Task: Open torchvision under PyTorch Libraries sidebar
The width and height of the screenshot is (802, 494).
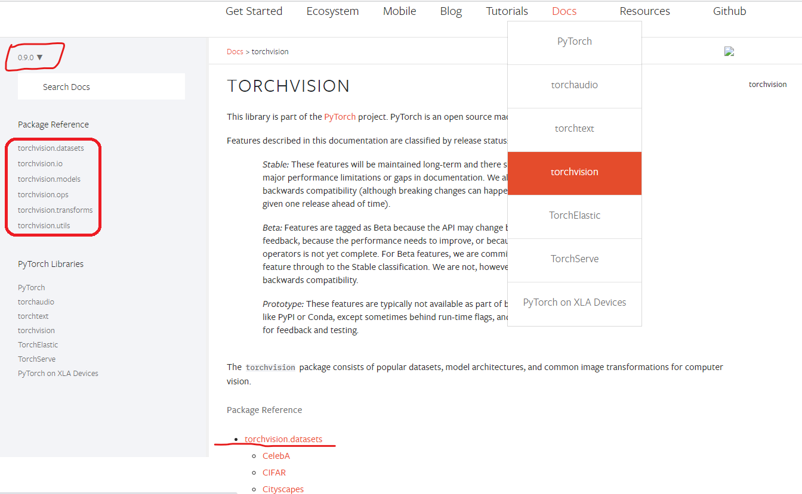Action: coord(36,331)
